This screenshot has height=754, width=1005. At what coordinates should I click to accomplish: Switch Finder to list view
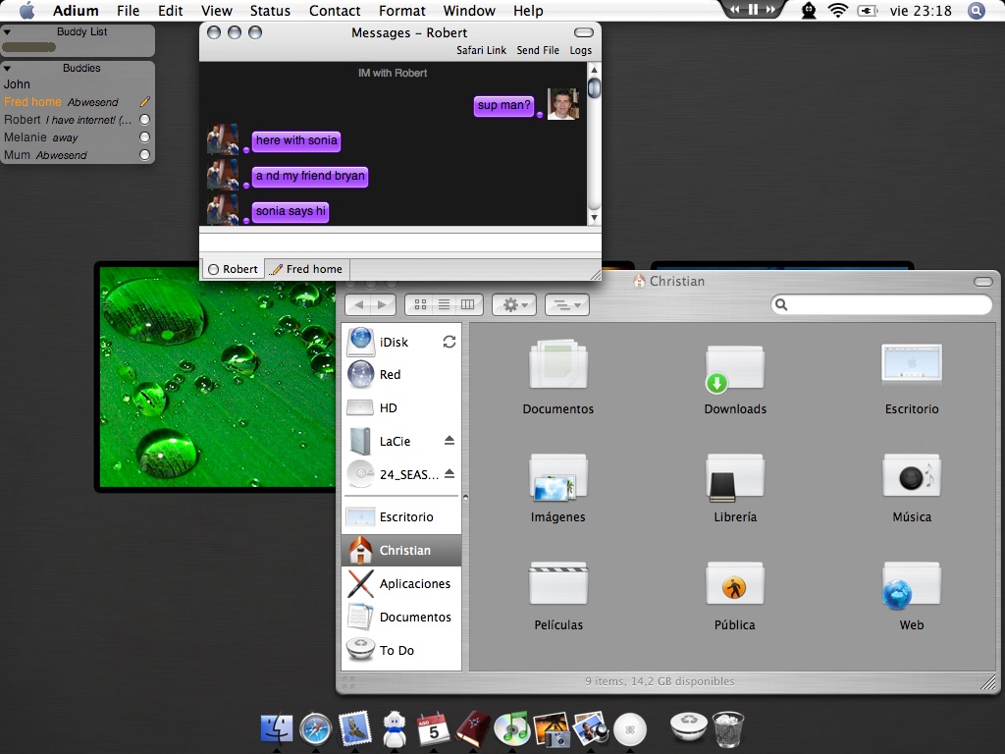coord(444,304)
